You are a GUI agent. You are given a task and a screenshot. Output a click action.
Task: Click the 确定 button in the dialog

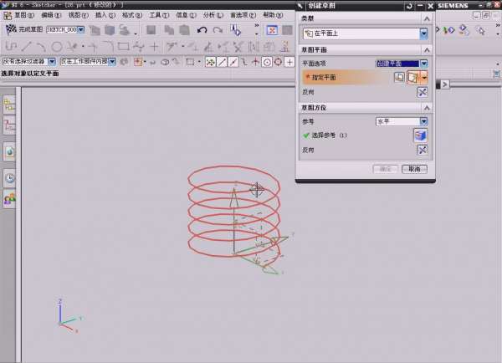386,169
